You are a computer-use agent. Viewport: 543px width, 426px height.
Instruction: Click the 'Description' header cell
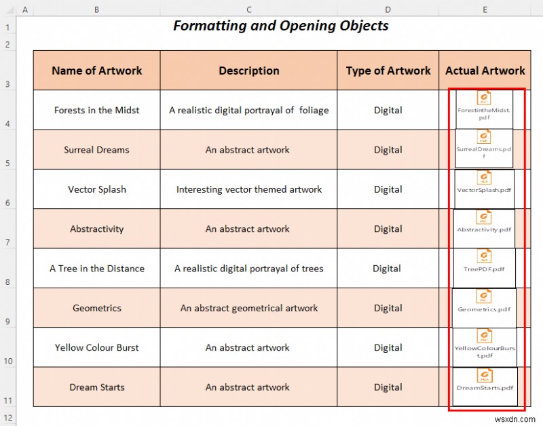click(x=248, y=71)
